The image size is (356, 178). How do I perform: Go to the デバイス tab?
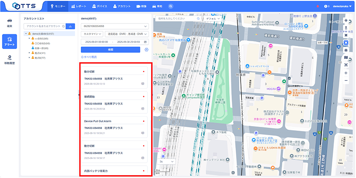point(100,6)
